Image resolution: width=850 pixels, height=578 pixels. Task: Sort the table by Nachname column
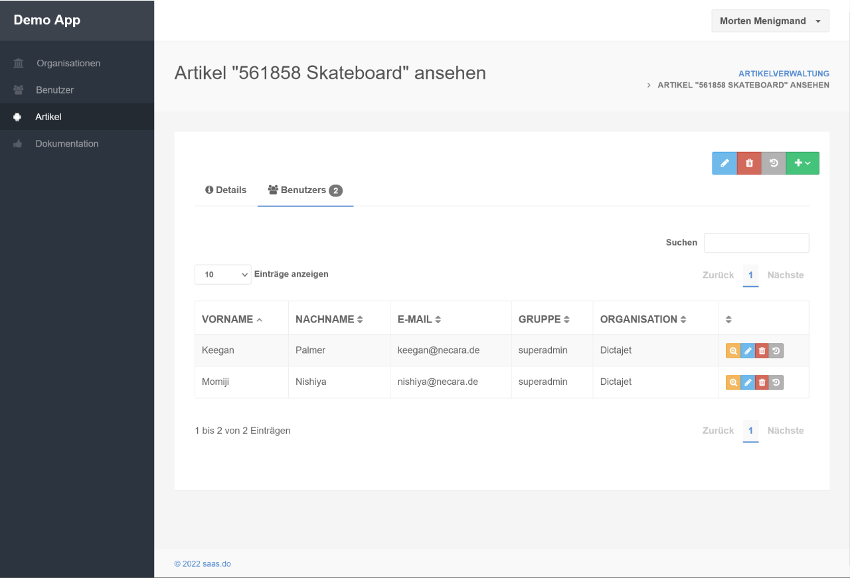coord(329,319)
